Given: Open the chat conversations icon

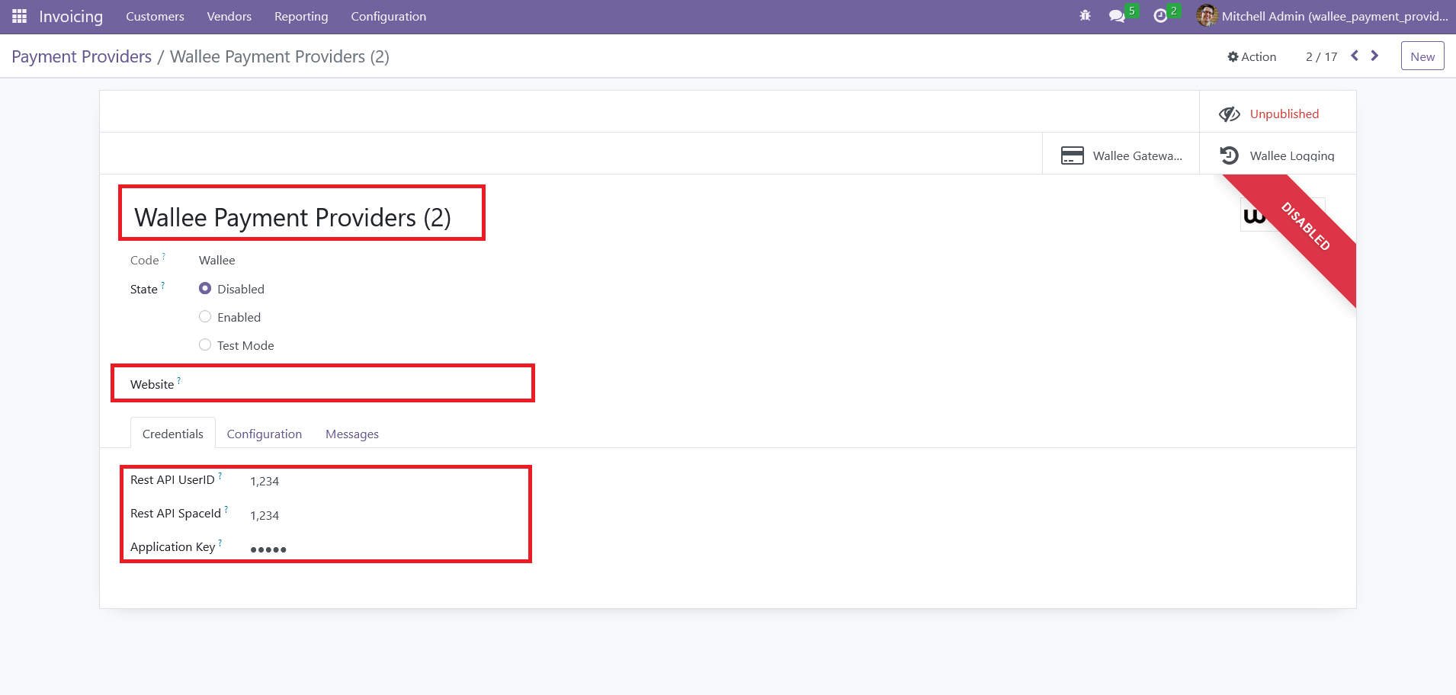Looking at the screenshot, I should tap(1117, 16).
